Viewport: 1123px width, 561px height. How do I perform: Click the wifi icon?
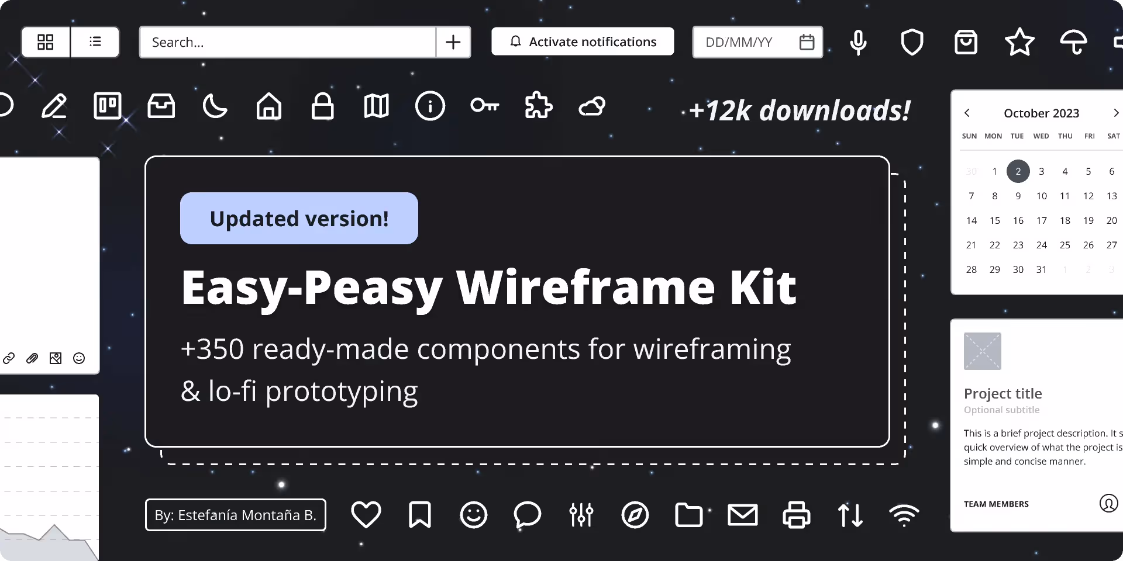pyautogui.click(x=904, y=515)
